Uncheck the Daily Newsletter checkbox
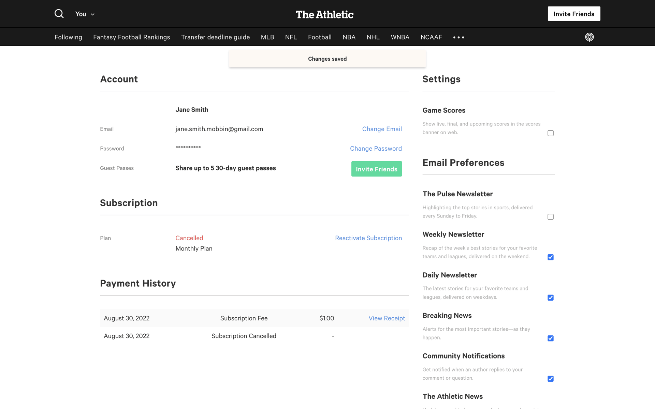655x409 pixels. pos(550,298)
